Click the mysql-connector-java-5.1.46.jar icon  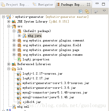coord(19,97)
